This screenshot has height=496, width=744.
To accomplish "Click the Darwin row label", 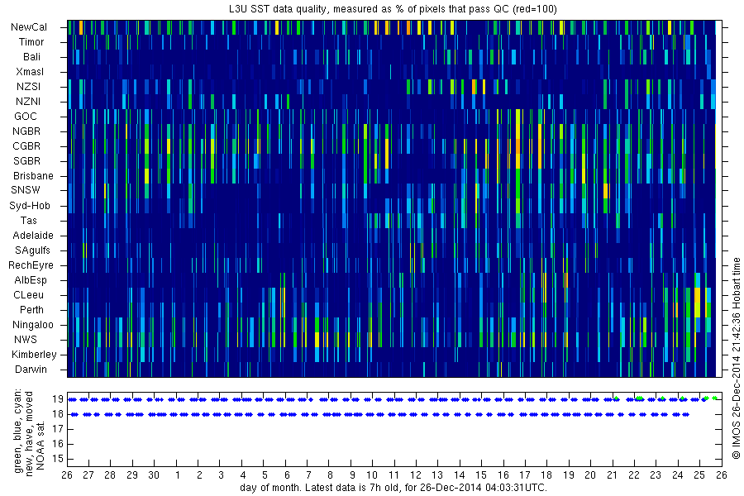I will 31,370.
